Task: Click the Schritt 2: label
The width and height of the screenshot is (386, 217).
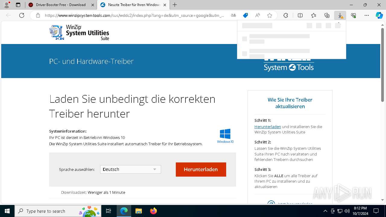Action: [x=263, y=142]
